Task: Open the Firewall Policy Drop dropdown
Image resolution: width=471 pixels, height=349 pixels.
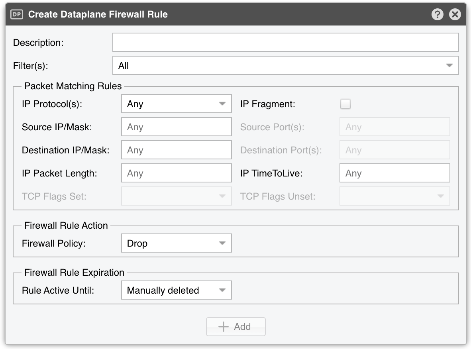Action: (x=176, y=243)
